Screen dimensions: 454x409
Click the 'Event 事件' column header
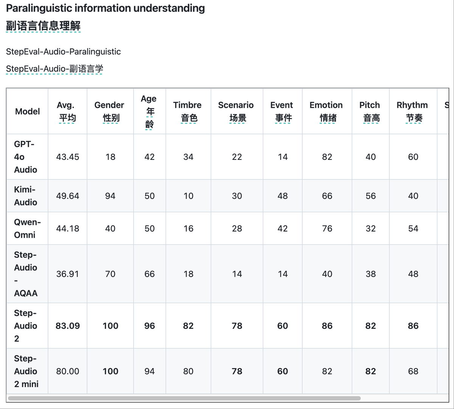tap(283, 111)
